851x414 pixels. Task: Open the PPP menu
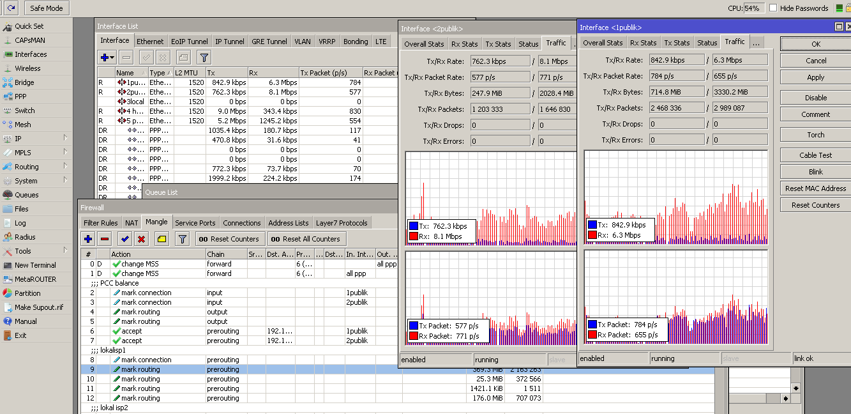point(20,96)
